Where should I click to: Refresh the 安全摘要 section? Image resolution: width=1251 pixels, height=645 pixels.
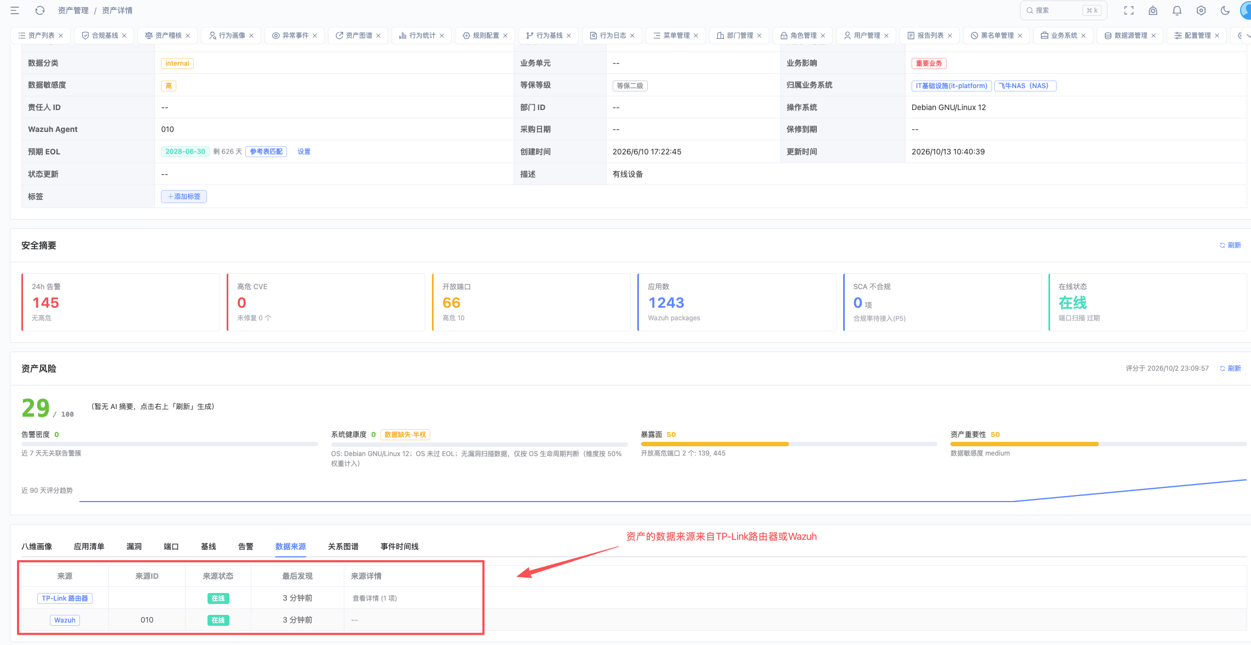coord(1230,245)
